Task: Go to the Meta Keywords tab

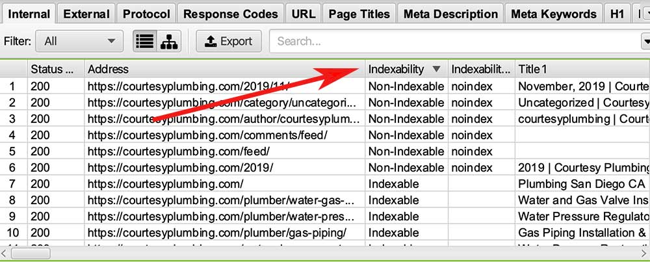Action: (x=553, y=14)
